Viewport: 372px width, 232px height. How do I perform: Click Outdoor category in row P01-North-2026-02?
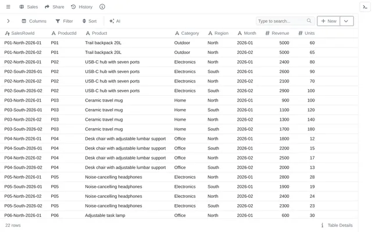point(182,52)
